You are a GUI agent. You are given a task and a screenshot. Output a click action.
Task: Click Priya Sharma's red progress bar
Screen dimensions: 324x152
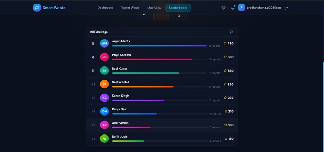click(x=159, y=60)
